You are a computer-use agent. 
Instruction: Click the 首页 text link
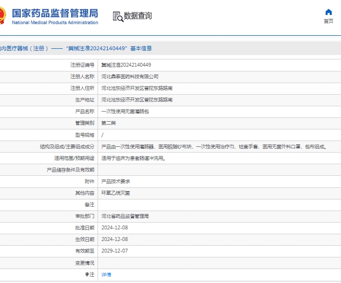pos(328,21)
